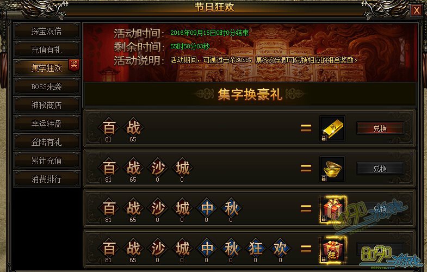427x272 pixels.
Task: Select the gold ingot yuanbao reward icon
Action: pyautogui.click(x=332, y=169)
